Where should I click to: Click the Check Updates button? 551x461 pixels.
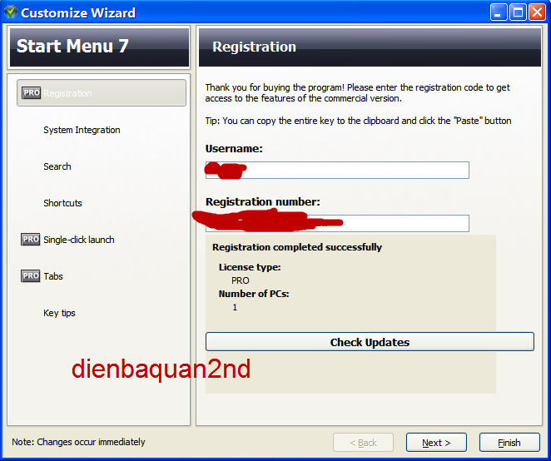370,342
